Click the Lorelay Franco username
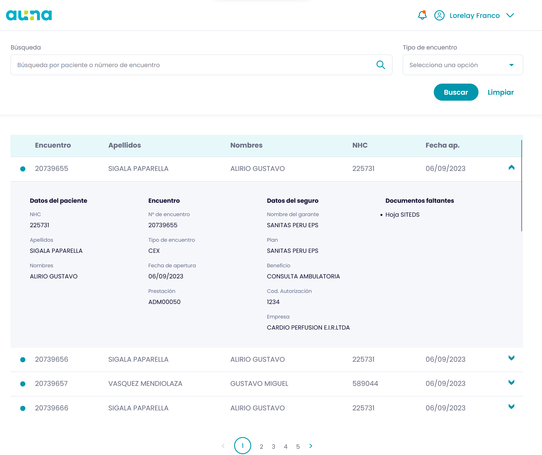The image size is (542, 455). pos(474,16)
